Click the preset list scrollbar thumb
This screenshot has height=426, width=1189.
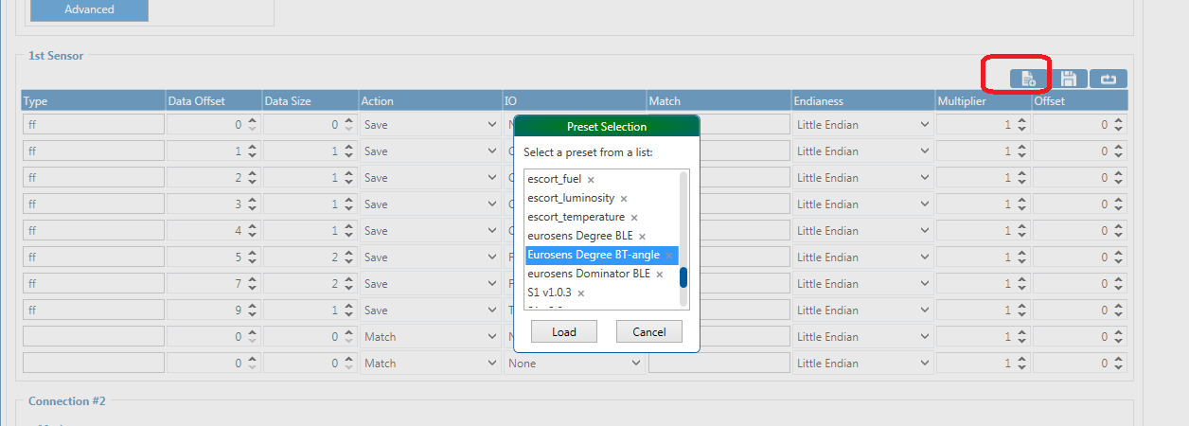click(683, 277)
